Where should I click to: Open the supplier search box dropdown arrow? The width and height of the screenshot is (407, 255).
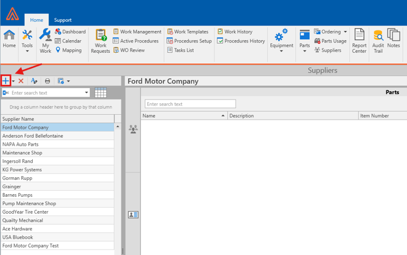point(87,93)
